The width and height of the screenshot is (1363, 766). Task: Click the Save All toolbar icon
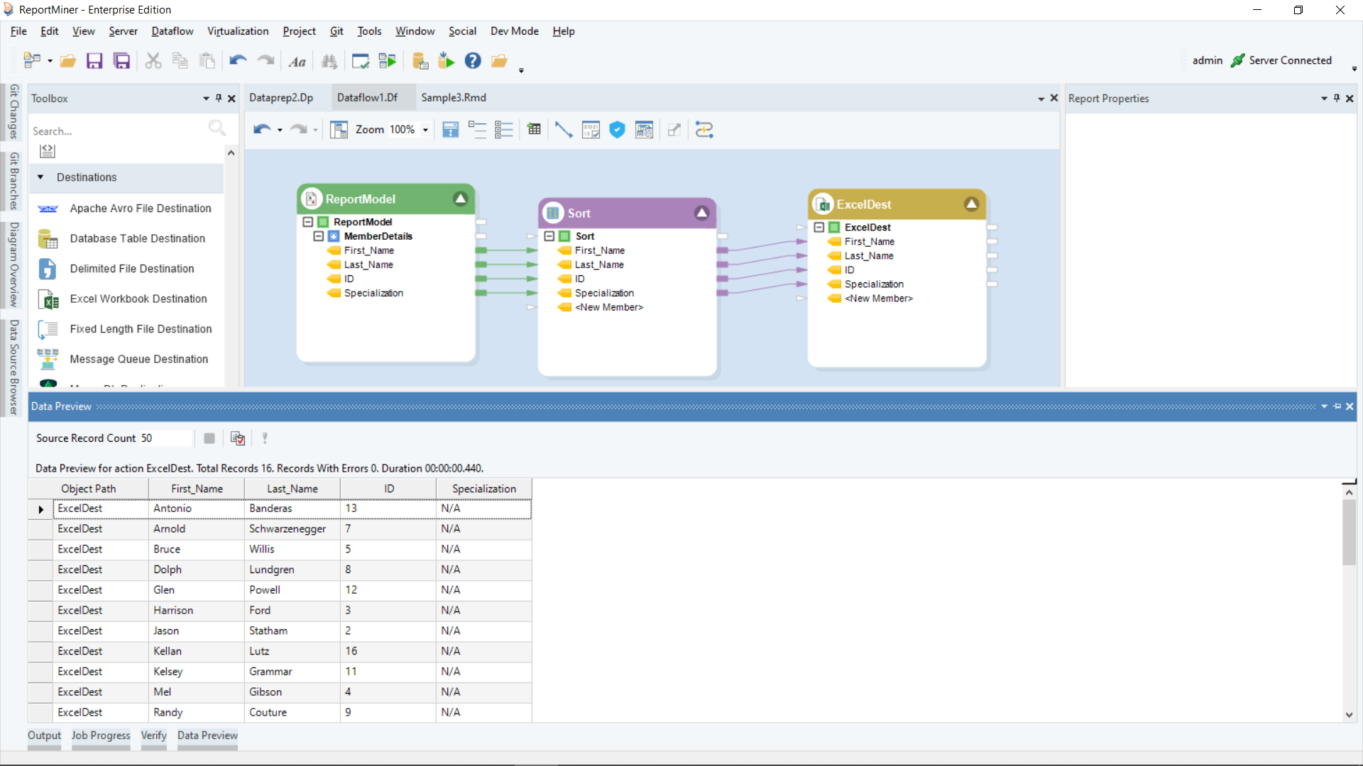[x=122, y=61]
